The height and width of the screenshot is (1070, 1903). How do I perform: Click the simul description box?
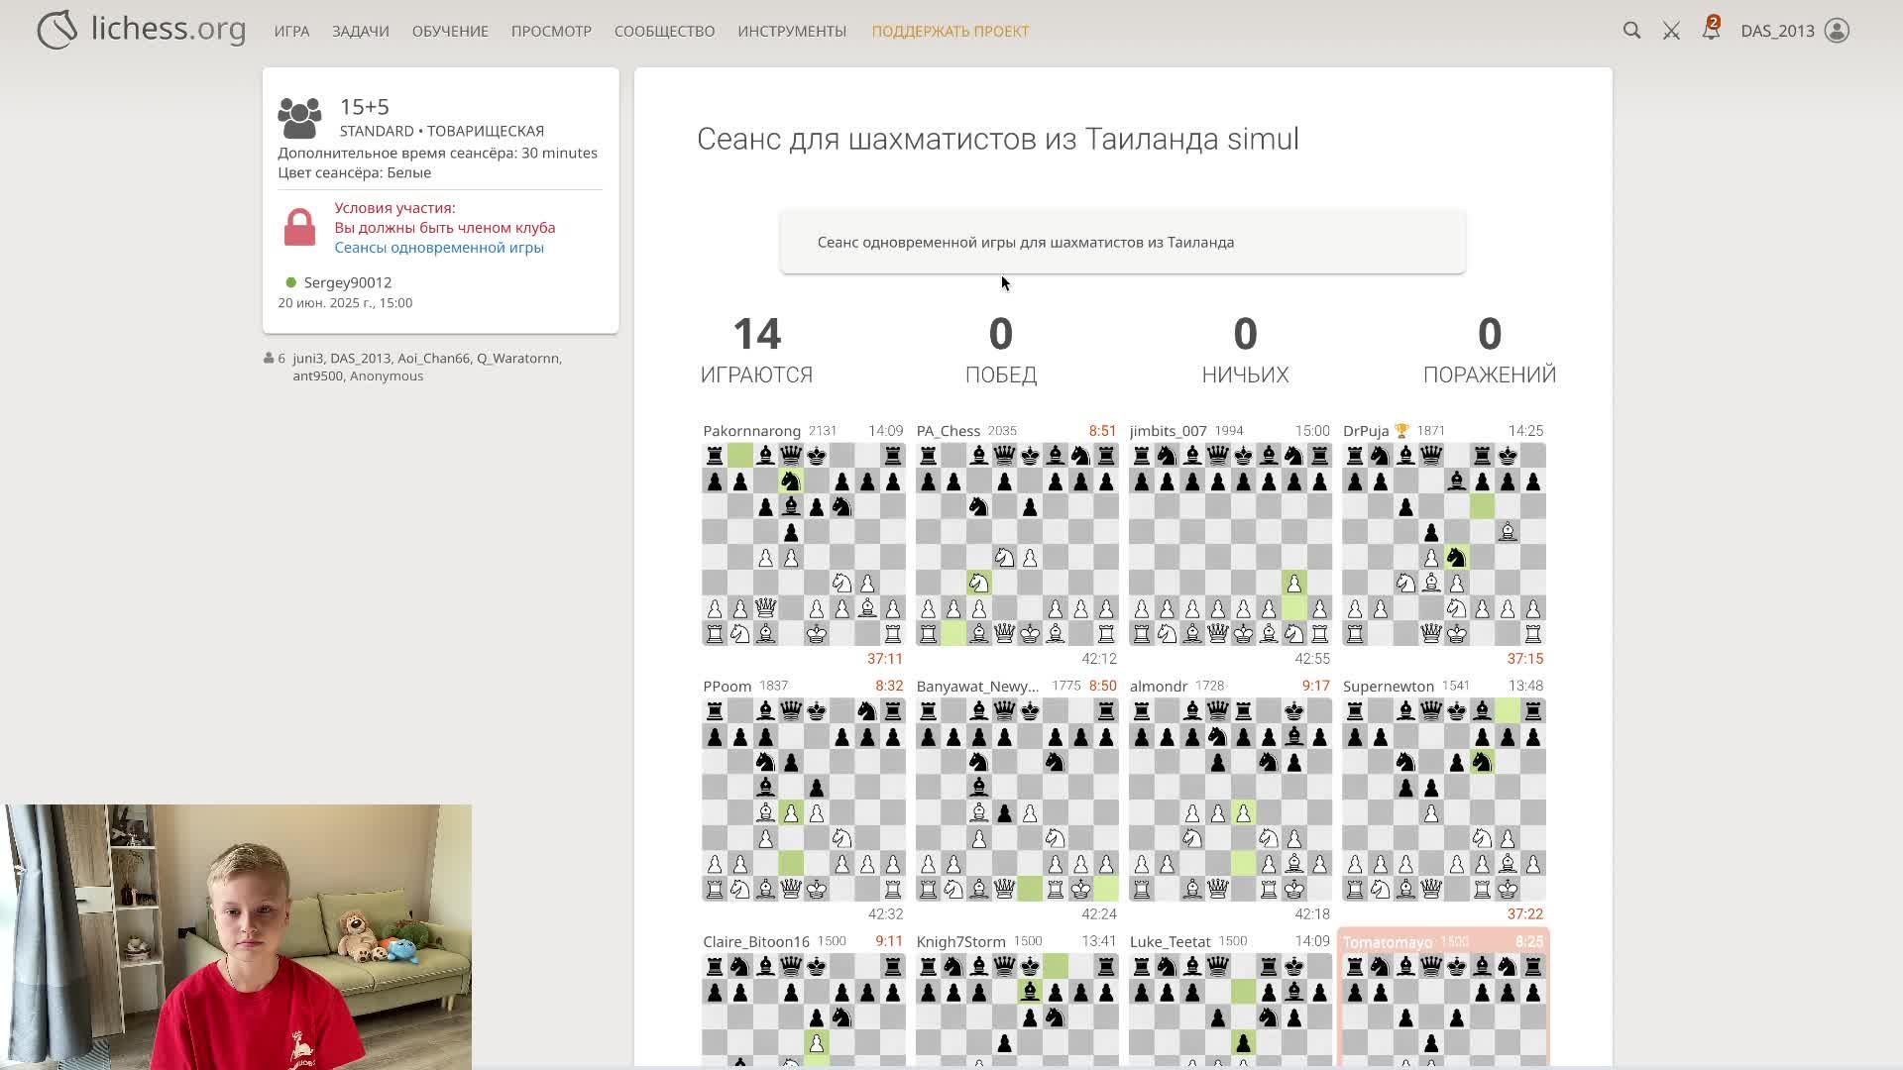pos(1122,242)
